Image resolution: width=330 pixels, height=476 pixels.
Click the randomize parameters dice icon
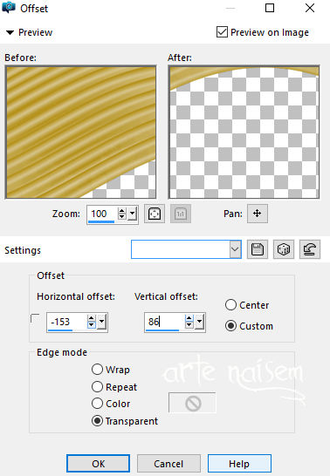[x=284, y=249]
